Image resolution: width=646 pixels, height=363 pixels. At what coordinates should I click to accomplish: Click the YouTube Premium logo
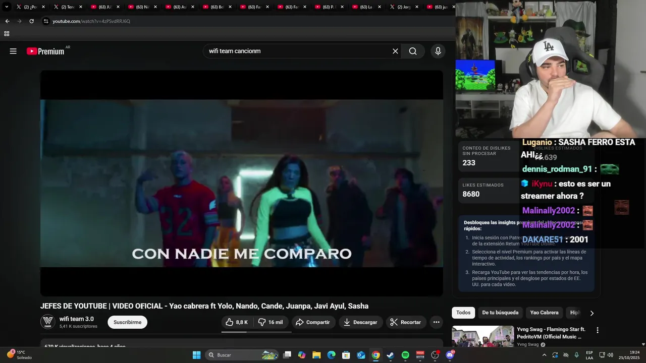(46, 51)
